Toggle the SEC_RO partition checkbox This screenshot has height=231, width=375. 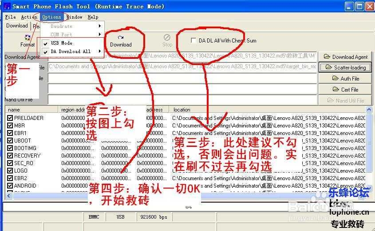coord(10,163)
